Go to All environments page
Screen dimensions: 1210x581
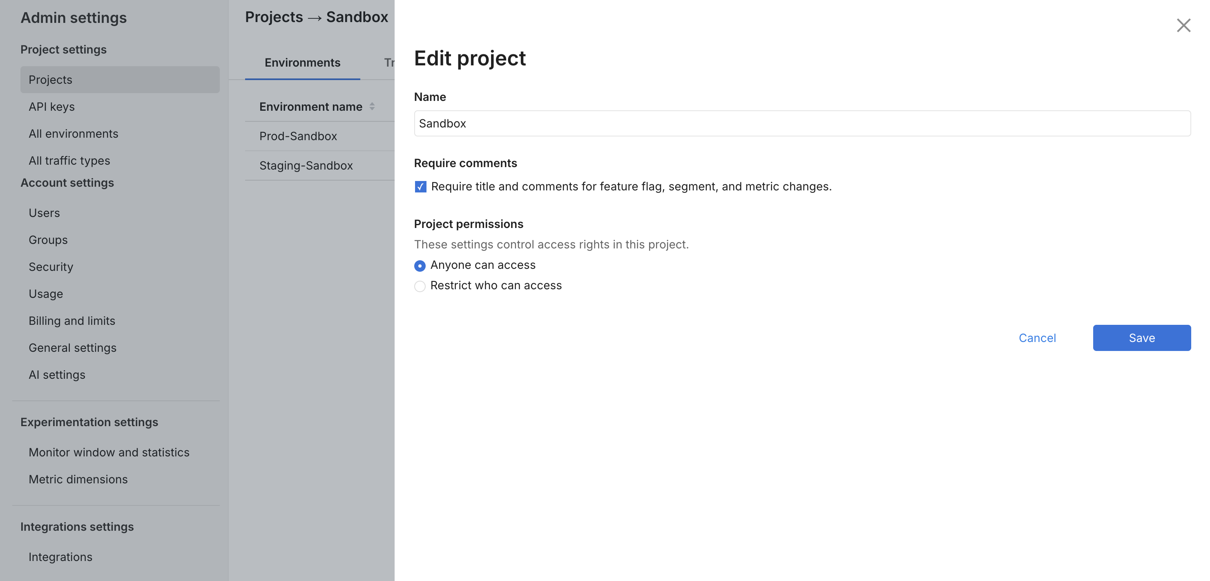click(73, 134)
